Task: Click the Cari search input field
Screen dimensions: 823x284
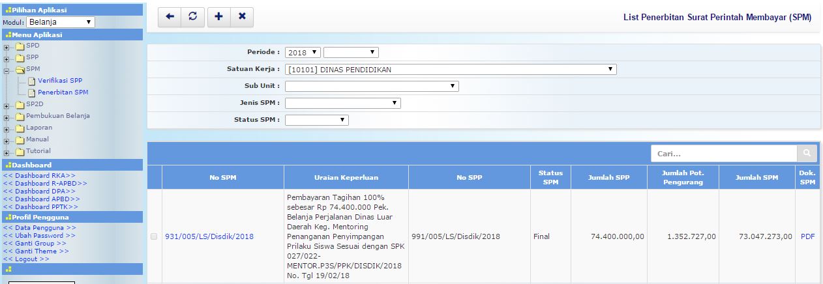Action: [x=723, y=154]
